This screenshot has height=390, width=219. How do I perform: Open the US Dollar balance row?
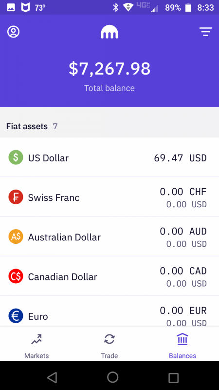[109, 157]
